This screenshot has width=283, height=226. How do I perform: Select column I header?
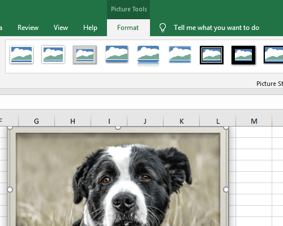click(x=109, y=121)
